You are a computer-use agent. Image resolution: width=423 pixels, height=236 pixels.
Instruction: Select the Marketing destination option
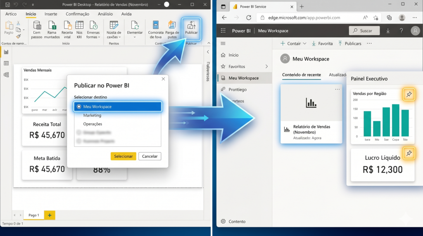[92, 115]
